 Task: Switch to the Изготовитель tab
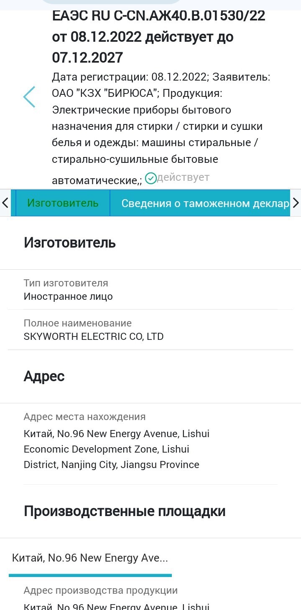[63, 203]
